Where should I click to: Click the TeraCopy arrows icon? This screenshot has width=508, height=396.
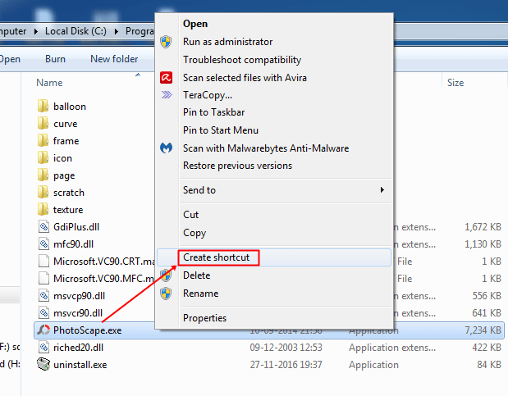point(167,95)
